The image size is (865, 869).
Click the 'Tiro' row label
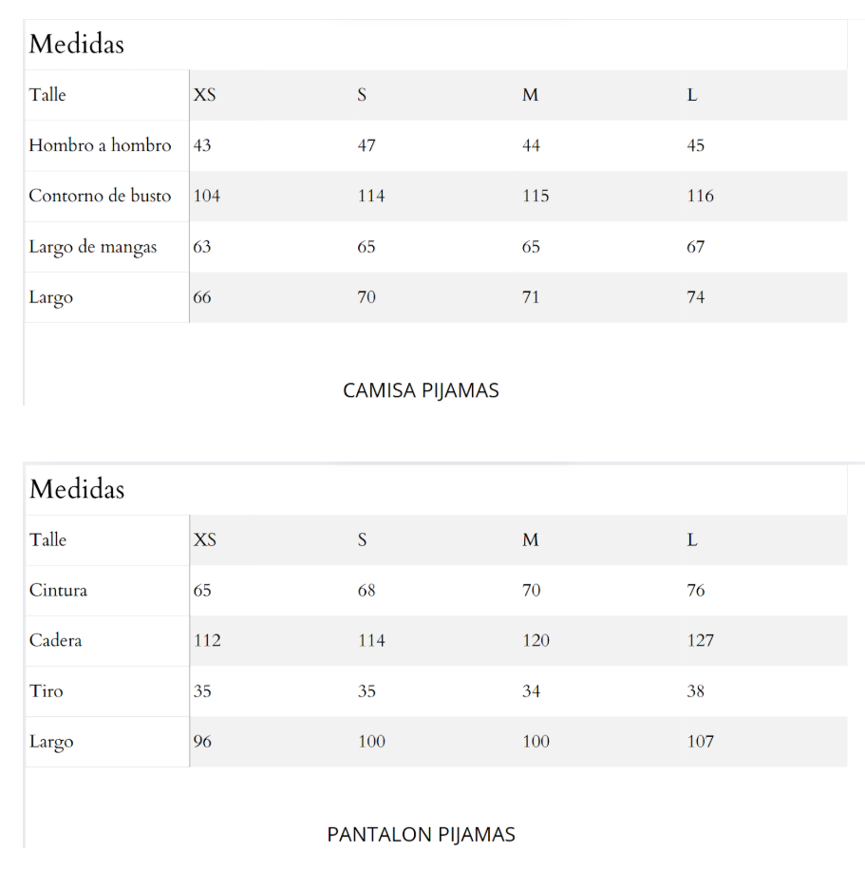47,690
